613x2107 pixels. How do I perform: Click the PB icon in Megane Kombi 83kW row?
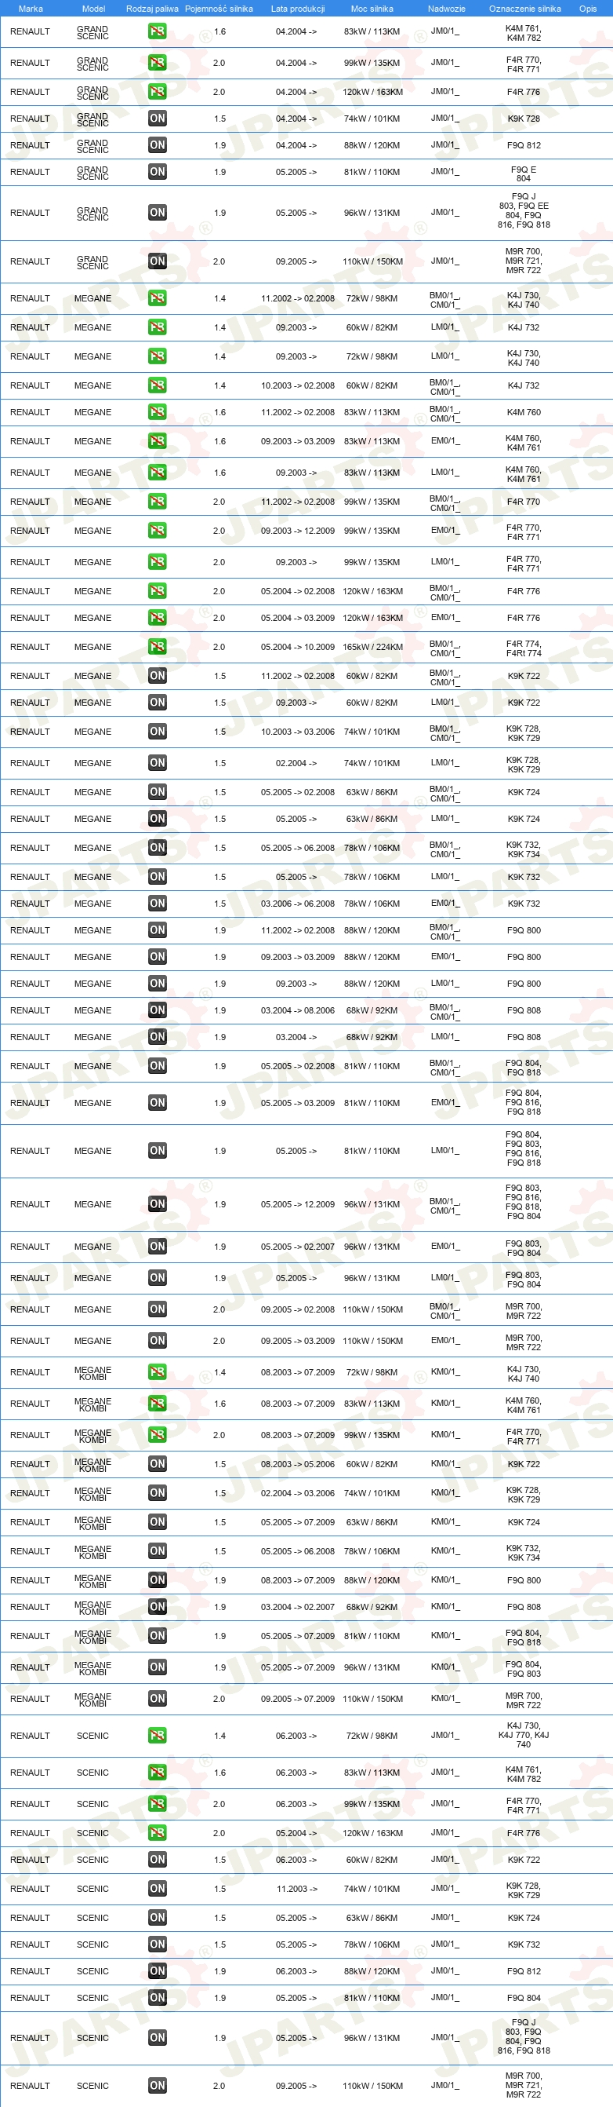click(x=158, y=1404)
